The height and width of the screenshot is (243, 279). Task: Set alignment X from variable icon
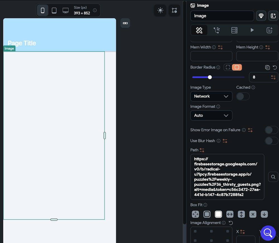tap(242, 232)
